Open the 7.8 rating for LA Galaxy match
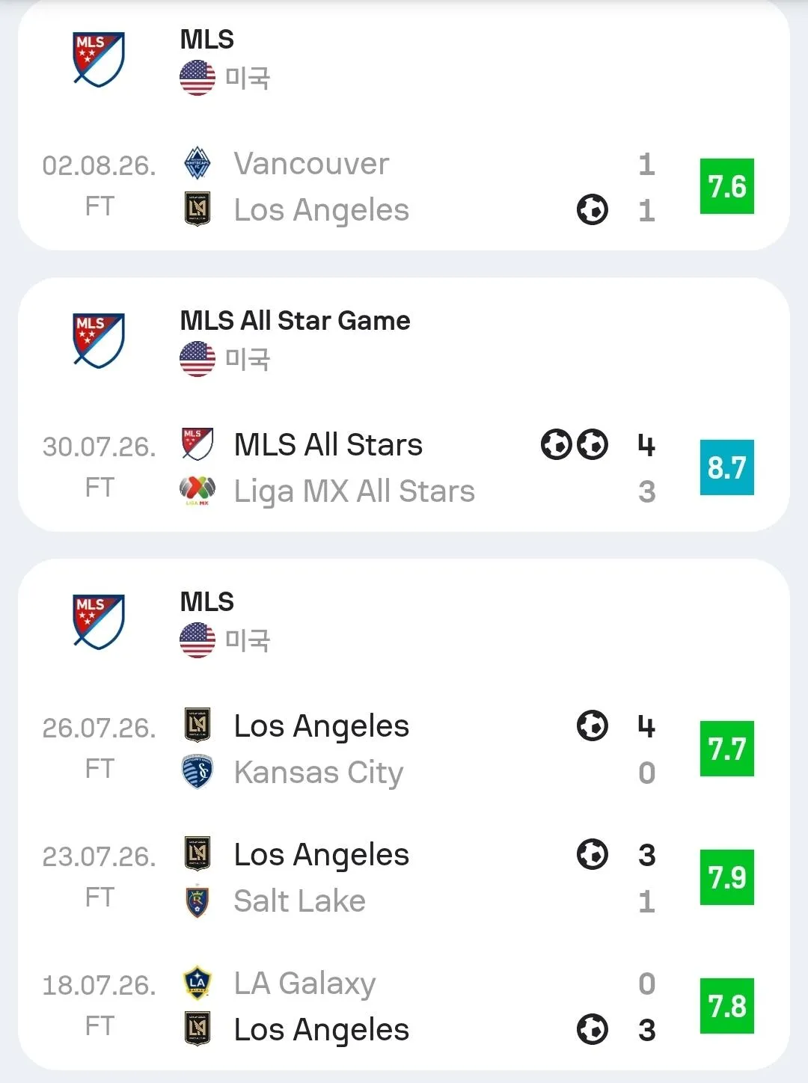Viewport: 808px width, 1083px height. tap(727, 1006)
